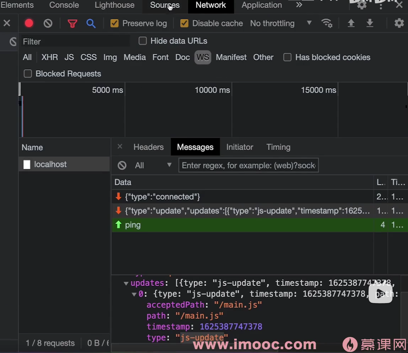Viewport: 408px width, 353px height.
Task: Show more DevTools tabs chevron
Action: click(299, 5)
